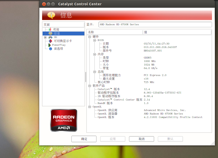Click the panel splitter grip handle
This screenshot has width=218, height=158.
point(86,77)
